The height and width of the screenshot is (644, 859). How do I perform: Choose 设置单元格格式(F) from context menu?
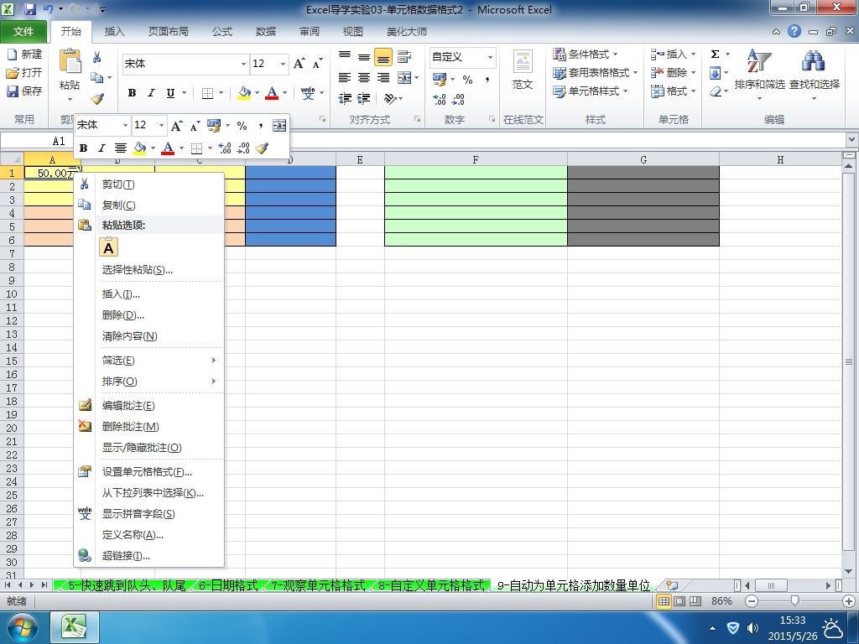click(148, 472)
